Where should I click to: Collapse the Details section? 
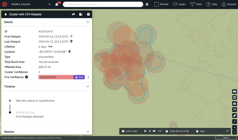(88, 22)
